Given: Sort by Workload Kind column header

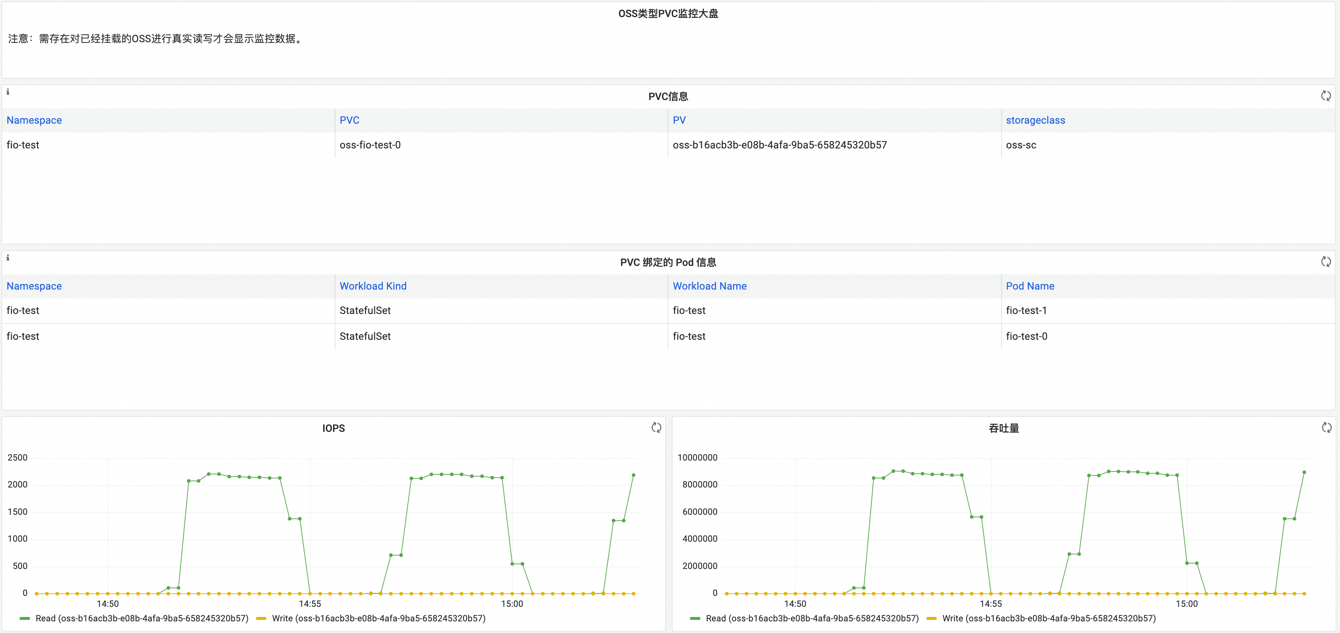Looking at the screenshot, I should pos(373,286).
